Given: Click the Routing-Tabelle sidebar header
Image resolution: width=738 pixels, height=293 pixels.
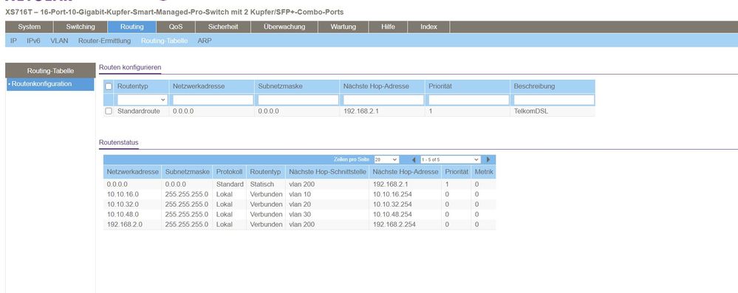Looking at the screenshot, I should tap(50, 71).
